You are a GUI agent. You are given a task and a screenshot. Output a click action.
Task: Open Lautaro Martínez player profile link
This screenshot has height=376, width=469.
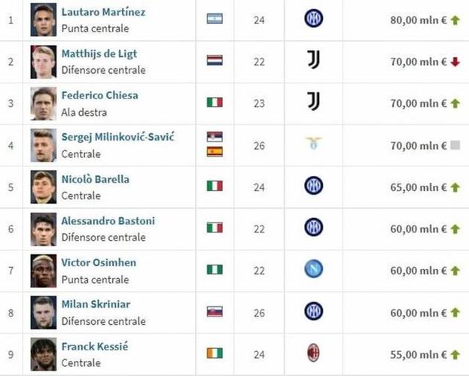coord(103,12)
